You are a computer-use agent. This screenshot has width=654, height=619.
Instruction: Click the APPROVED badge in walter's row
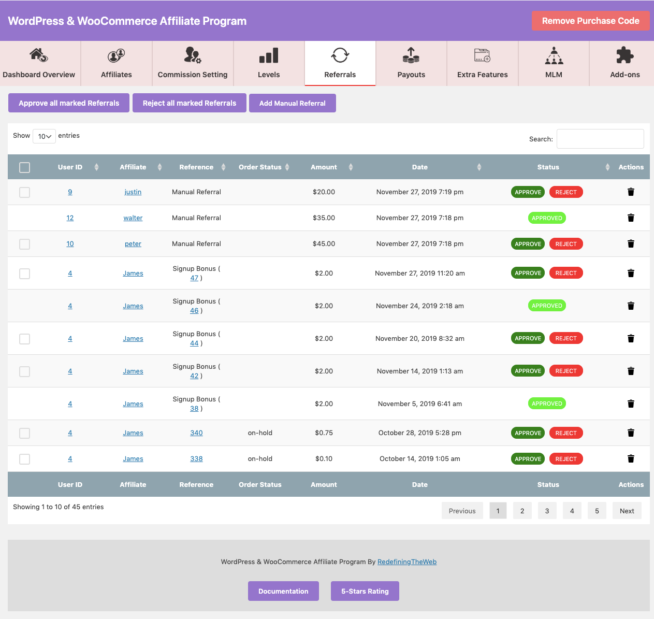click(547, 218)
